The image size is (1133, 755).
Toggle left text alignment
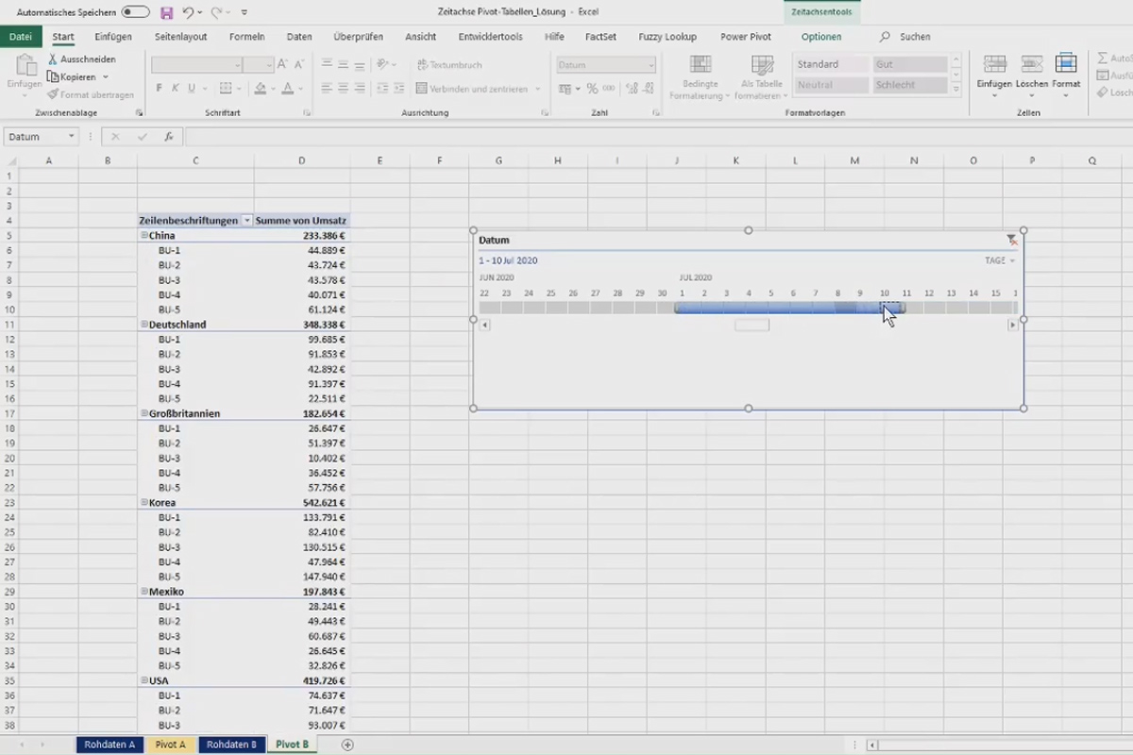[327, 88]
